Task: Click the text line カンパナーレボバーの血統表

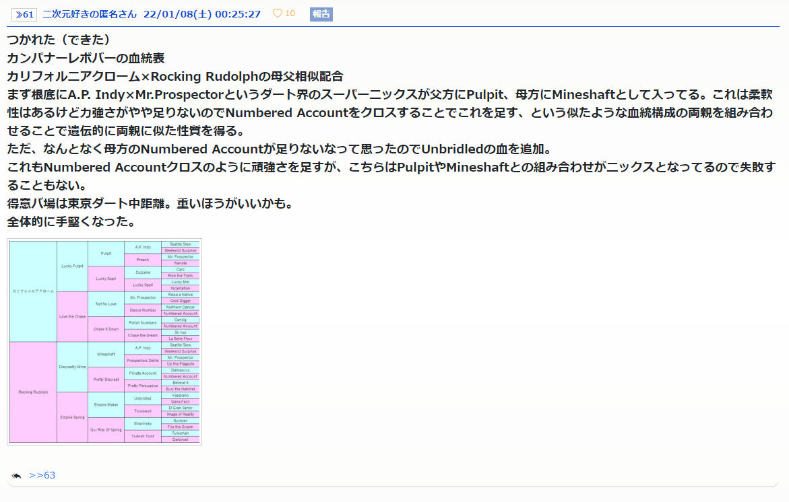Action: click(86, 58)
